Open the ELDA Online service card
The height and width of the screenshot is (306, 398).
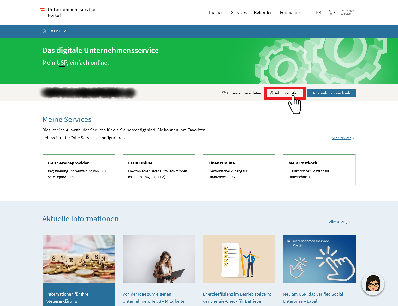159,169
